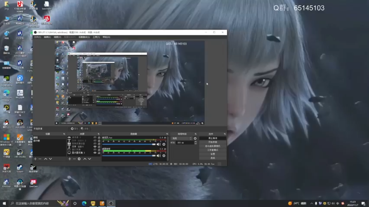
Task: Click the Windows Start button
Action: pos(4,203)
